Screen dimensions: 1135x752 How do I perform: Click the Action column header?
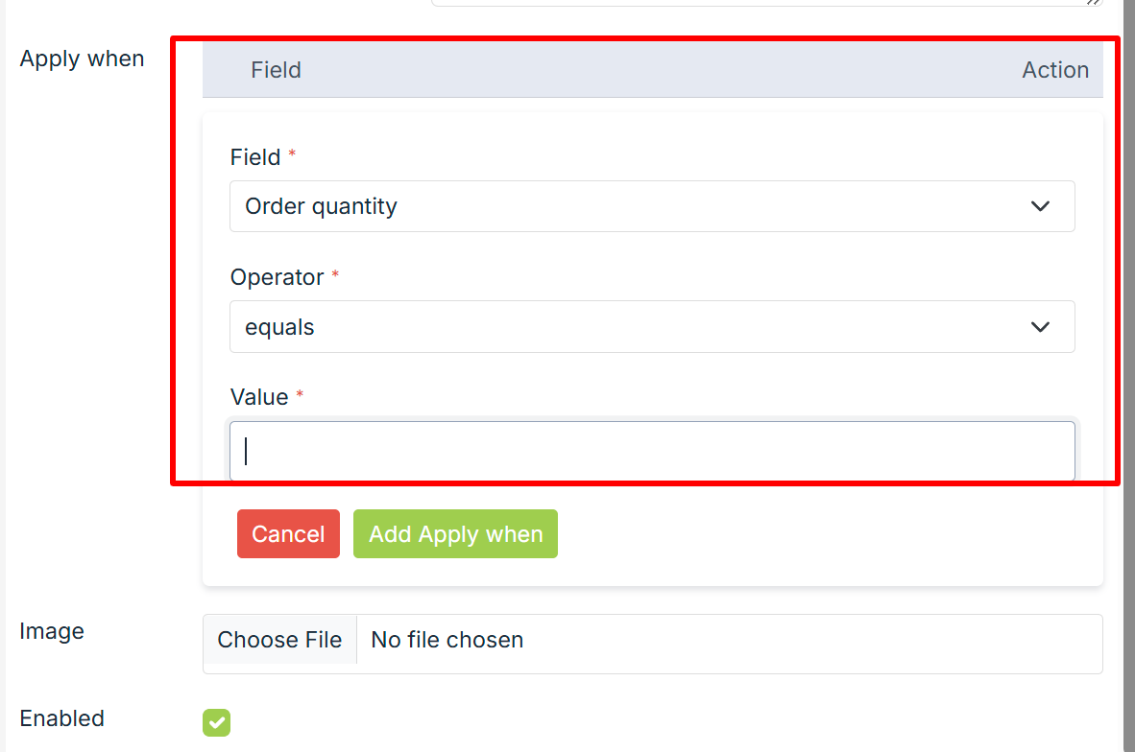click(1054, 70)
